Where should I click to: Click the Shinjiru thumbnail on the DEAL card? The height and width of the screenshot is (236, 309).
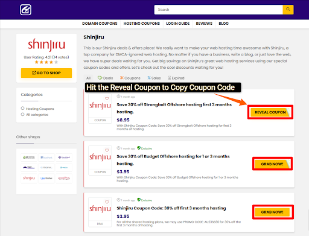(100, 209)
